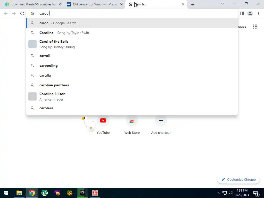Open the Chrome three-dot menu

tap(258, 13)
